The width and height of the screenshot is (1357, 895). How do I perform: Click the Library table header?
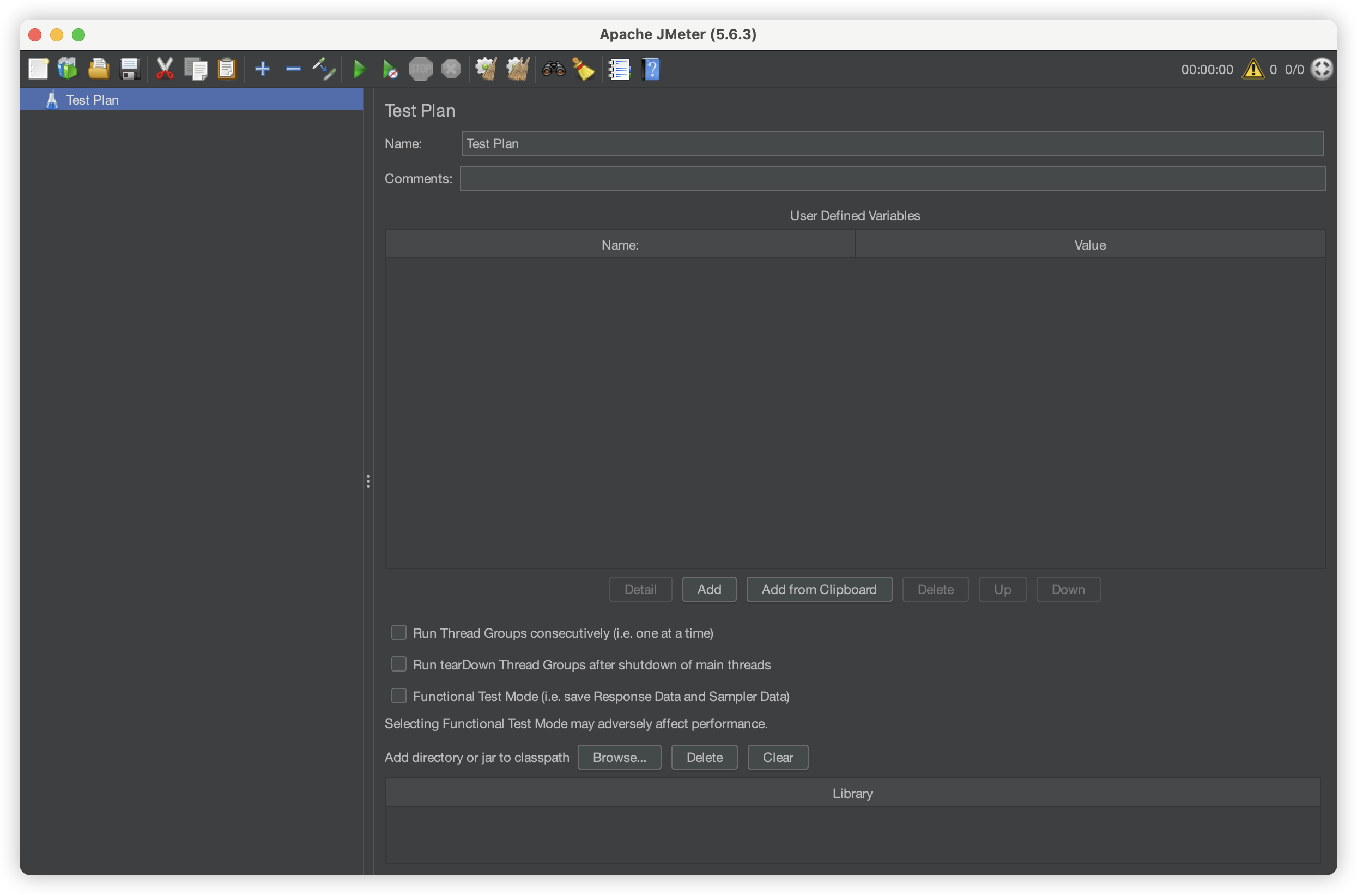click(852, 793)
